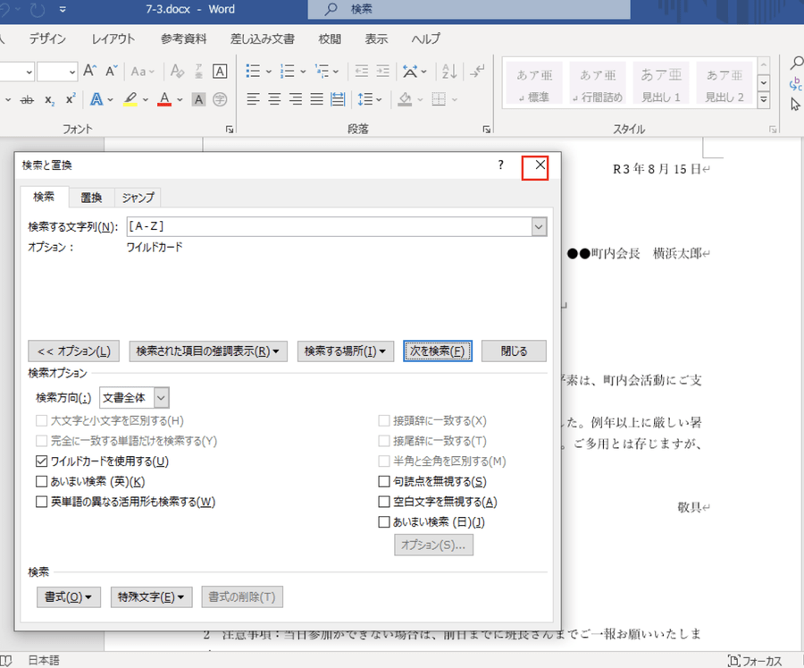Click the paragraph shading bucket icon

405,99
